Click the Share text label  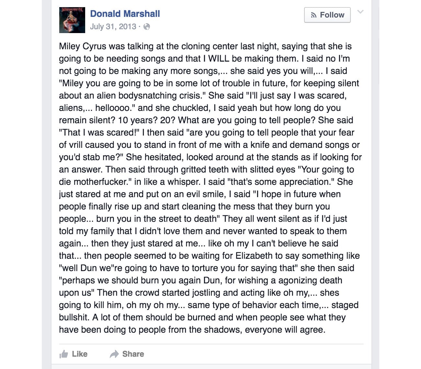tap(133, 354)
